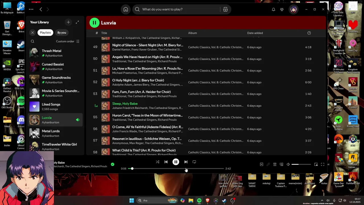This screenshot has width=364, height=205.
Task: Open Windows Start menu
Action: tap(132, 200)
